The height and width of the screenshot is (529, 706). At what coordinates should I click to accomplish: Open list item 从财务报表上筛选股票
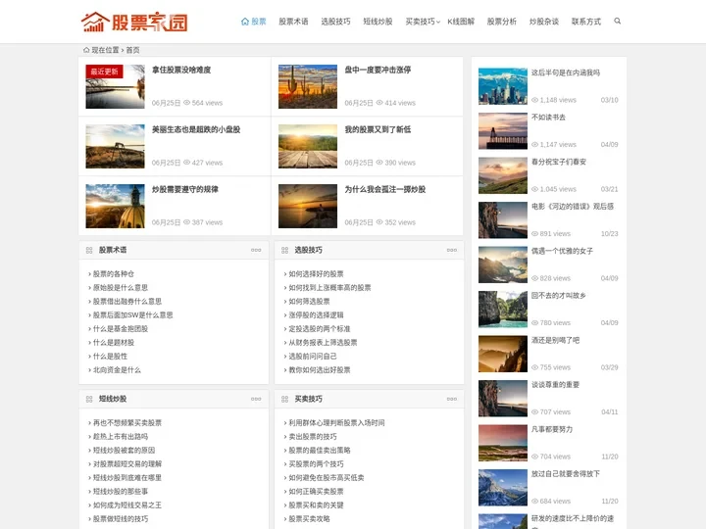pyautogui.click(x=323, y=342)
